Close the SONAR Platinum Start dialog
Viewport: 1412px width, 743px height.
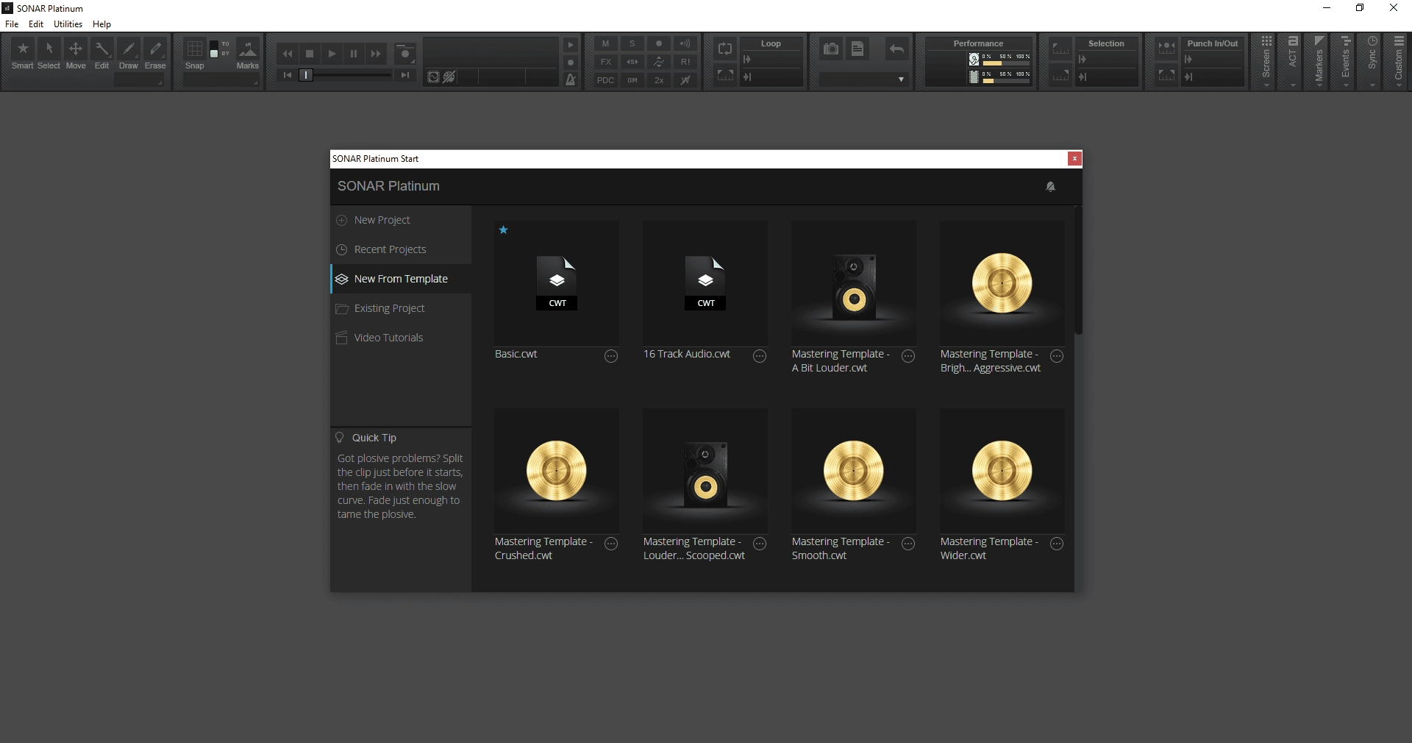tap(1074, 158)
